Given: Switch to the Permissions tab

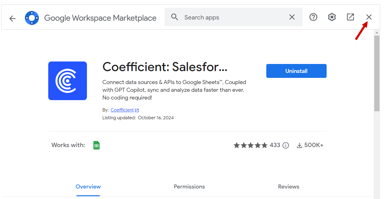Looking at the screenshot, I should coord(189,187).
